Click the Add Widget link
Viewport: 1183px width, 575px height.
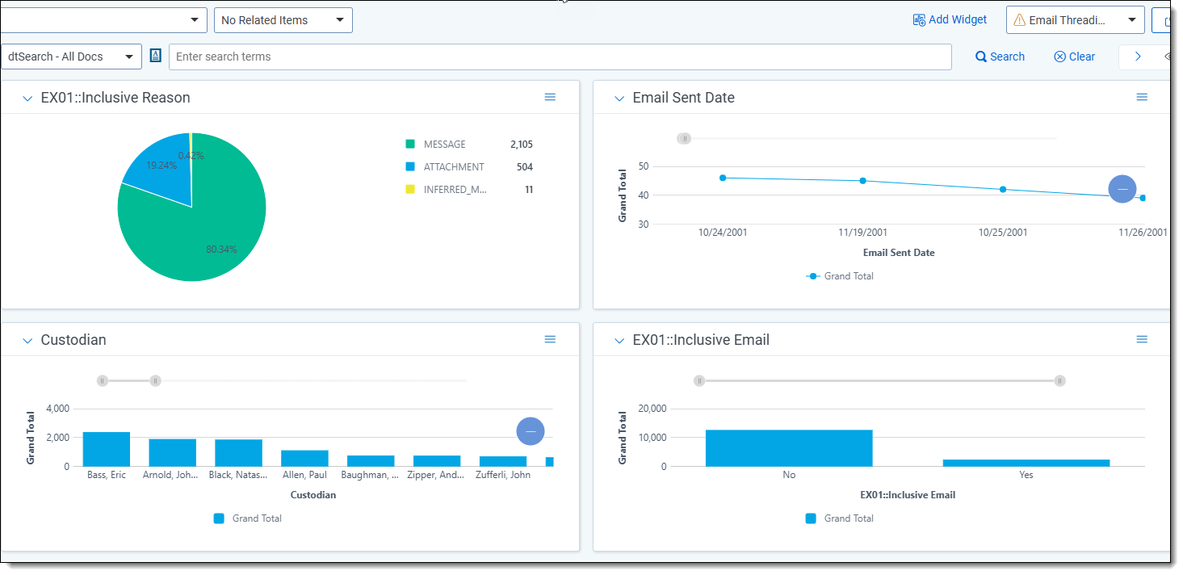(x=950, y=19)
